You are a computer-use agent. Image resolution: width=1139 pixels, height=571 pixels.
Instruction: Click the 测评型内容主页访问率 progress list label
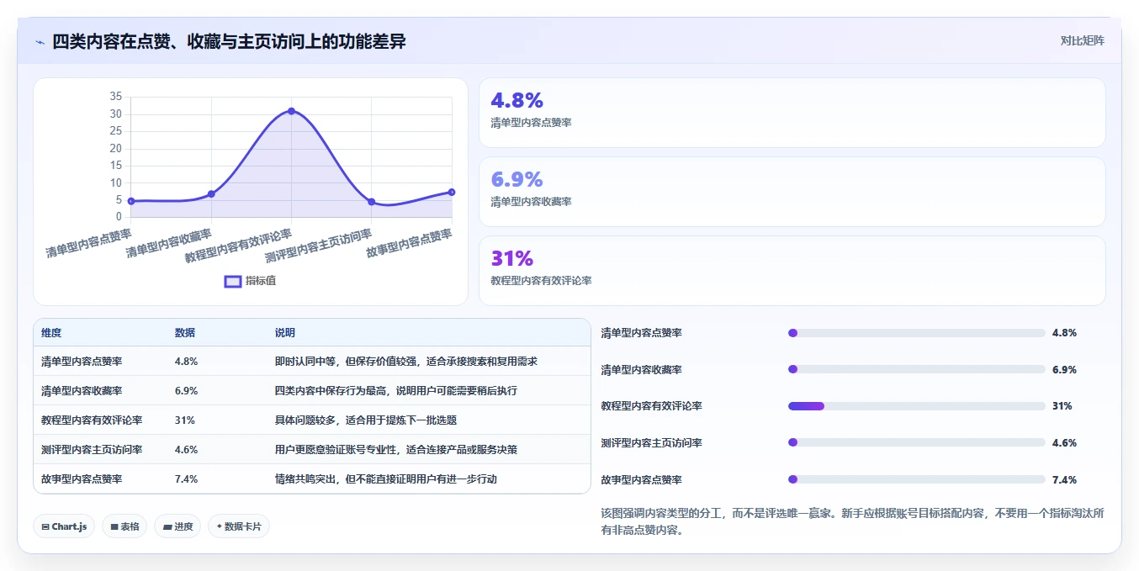pyautogui.click(x=652, y=443)
